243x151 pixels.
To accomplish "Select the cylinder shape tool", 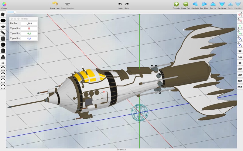I will tap(3, 51).
